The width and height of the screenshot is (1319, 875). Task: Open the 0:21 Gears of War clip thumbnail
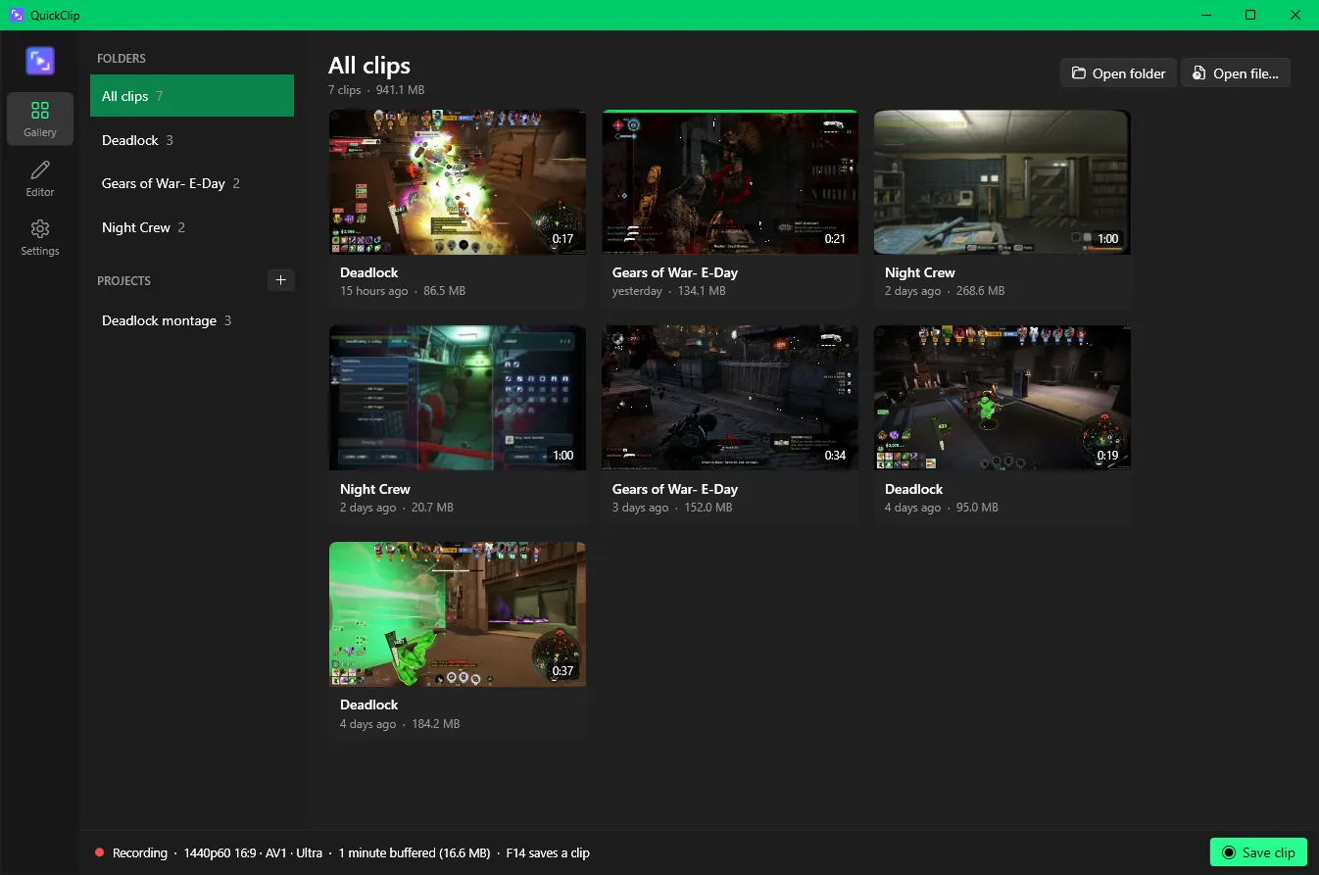point(730,182)
